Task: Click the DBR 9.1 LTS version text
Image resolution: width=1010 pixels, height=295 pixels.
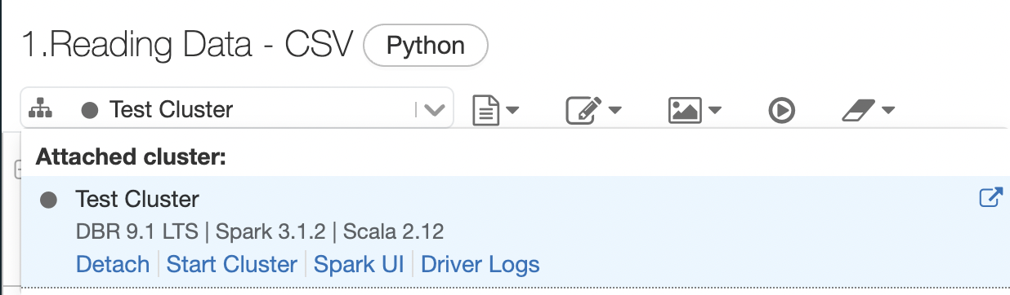Action: coord(136,231)
